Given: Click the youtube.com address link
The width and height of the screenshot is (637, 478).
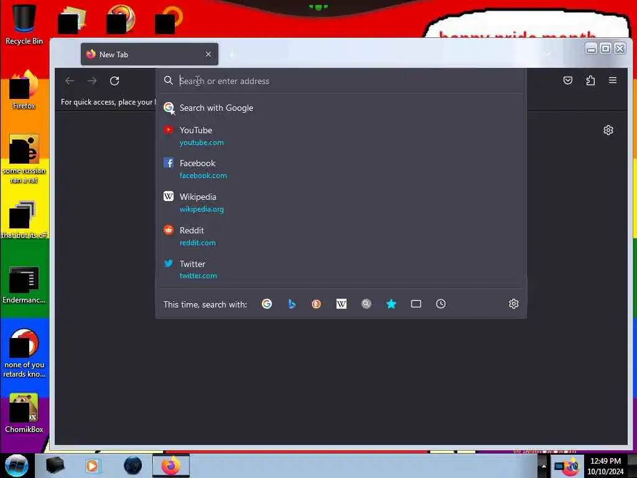Looking at the screenshot, I should pos(202,143).
